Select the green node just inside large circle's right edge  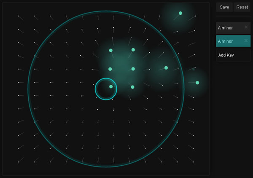(x=166, y=68)
